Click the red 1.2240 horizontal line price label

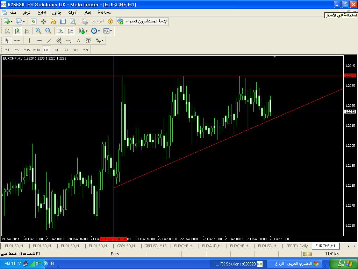coord(350,76)
